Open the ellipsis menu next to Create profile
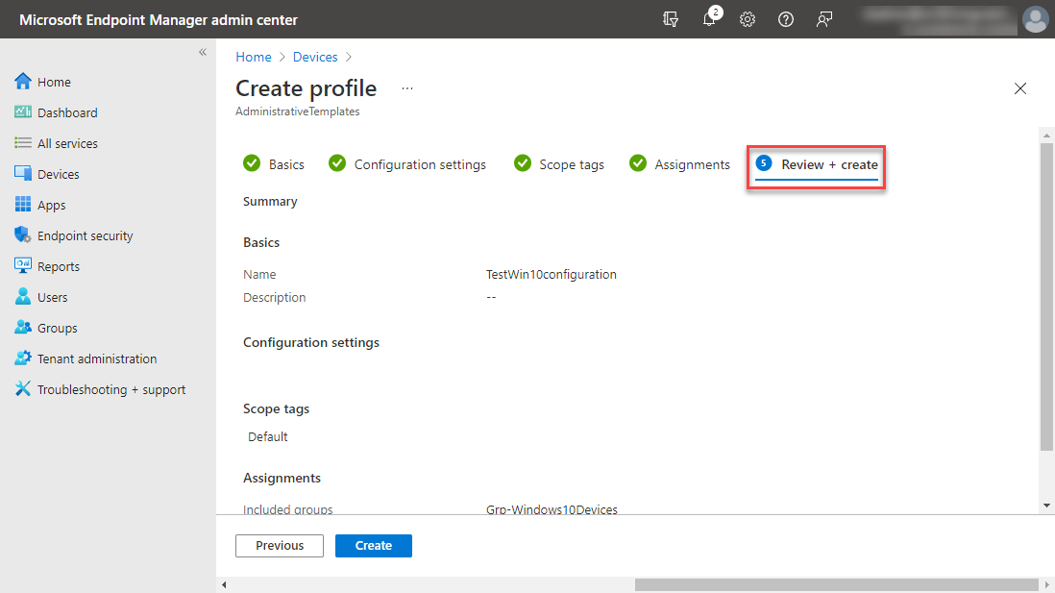 (x=406, y=87)
